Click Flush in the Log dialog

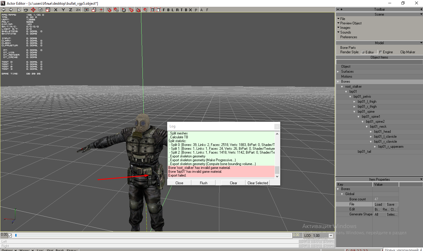(203, 183)
